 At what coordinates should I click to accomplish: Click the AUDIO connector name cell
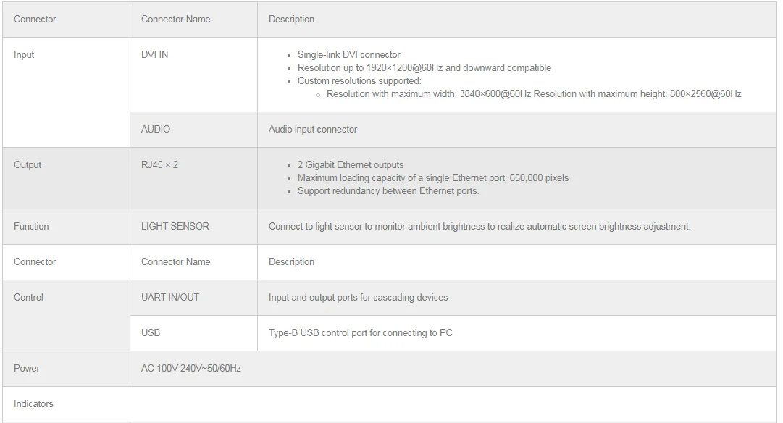156,130
